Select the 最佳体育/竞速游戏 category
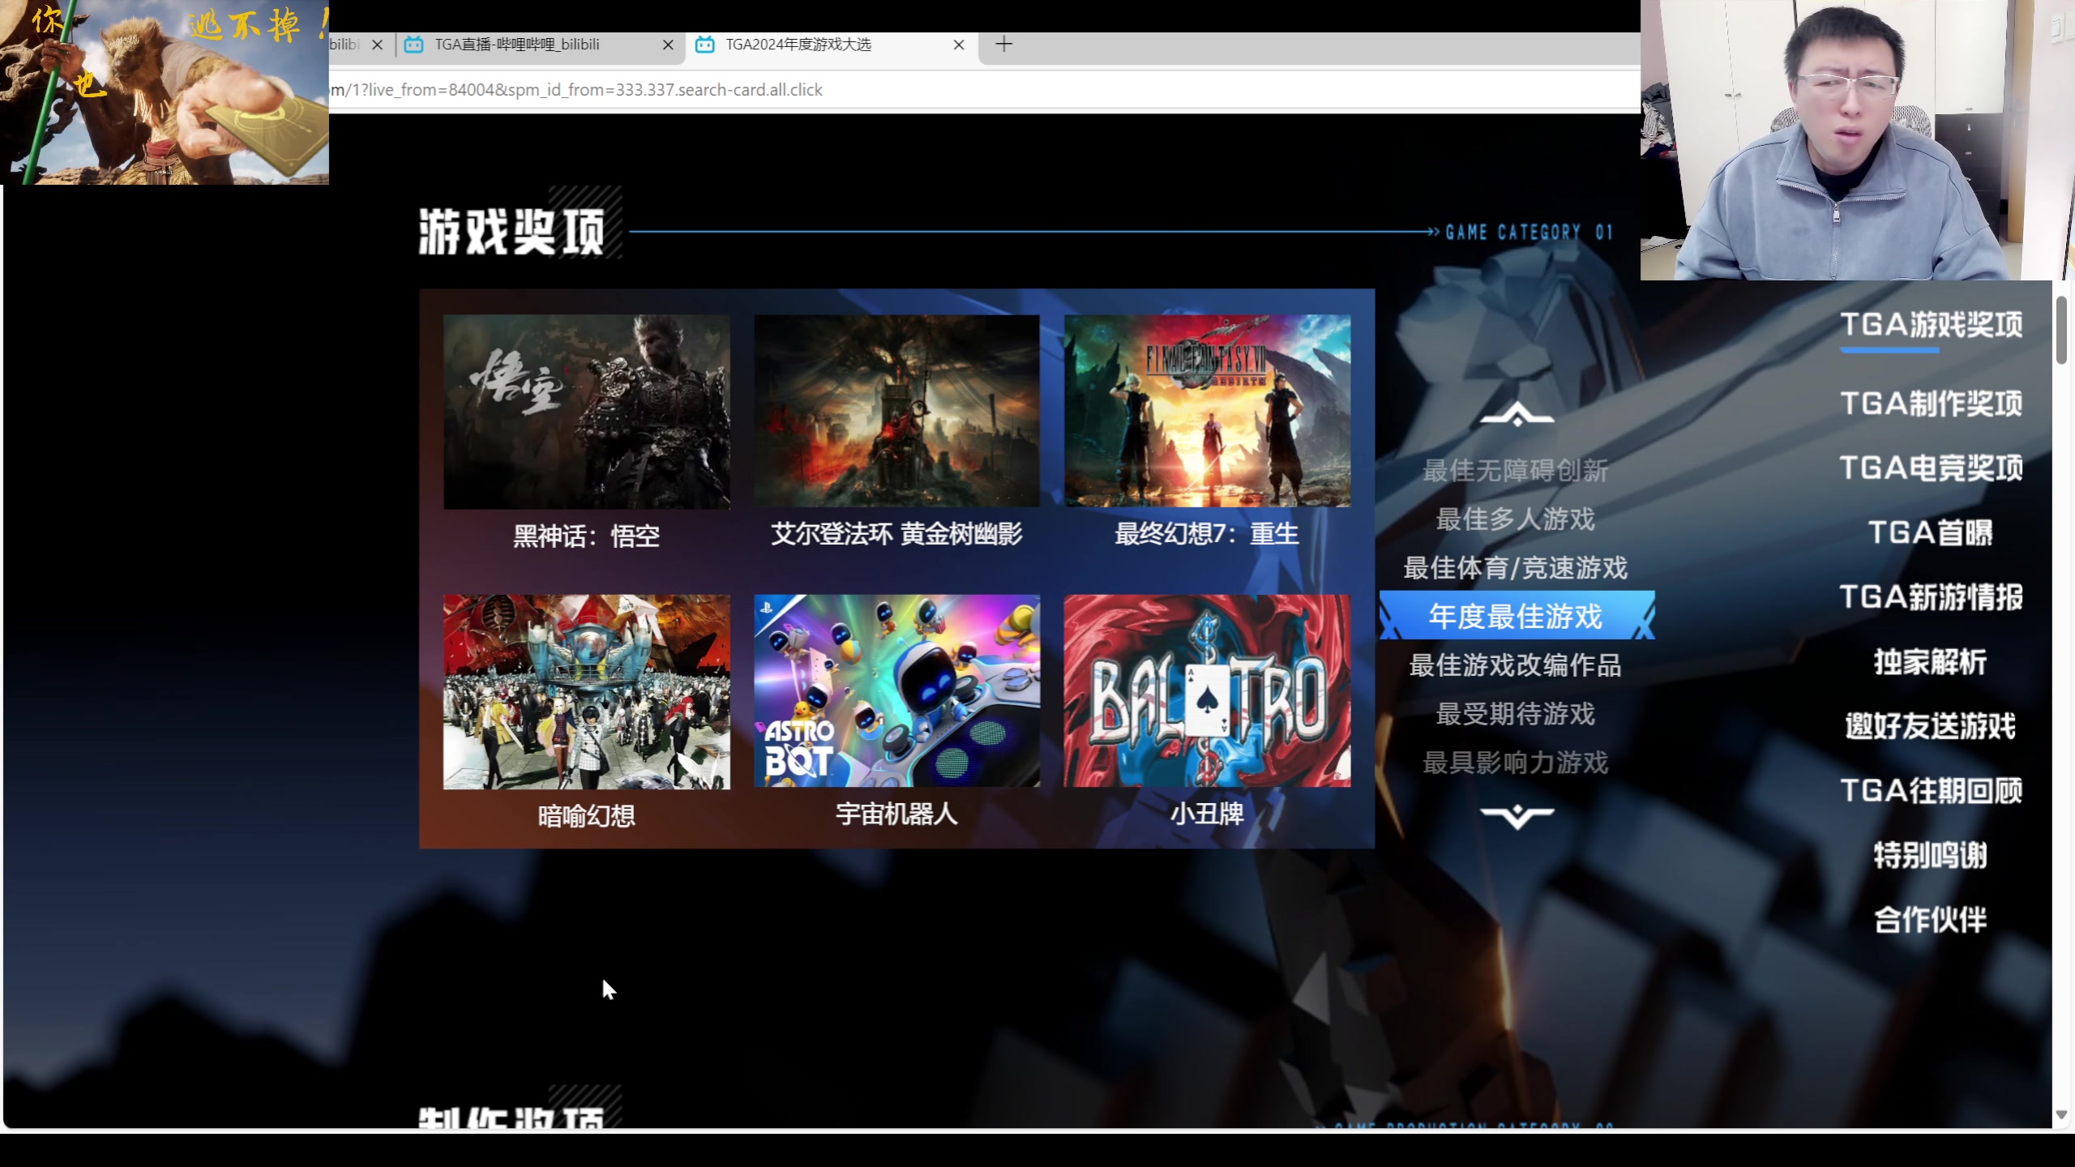The image size is (2075, 1167). click(x=1515, y=567)
